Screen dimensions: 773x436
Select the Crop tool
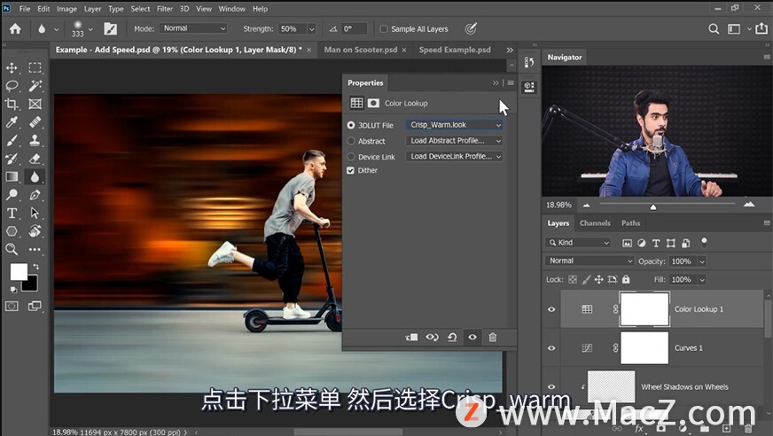[x=12, y=104]
